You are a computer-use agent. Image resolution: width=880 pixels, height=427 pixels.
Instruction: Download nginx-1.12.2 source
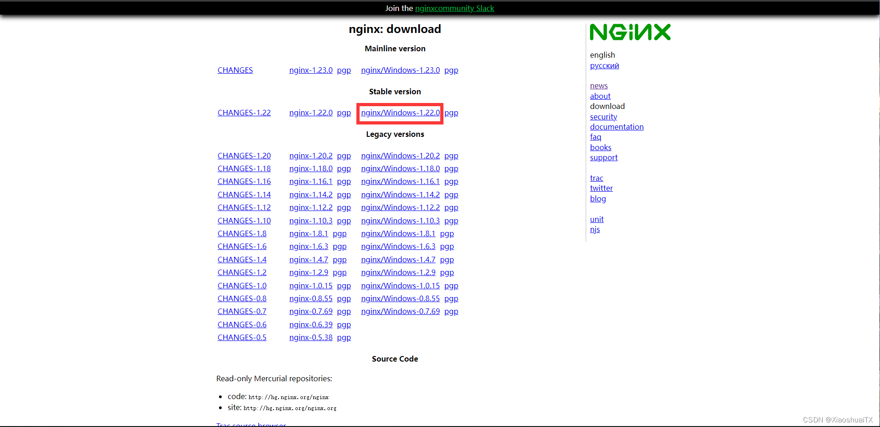[x=311, y=207]
